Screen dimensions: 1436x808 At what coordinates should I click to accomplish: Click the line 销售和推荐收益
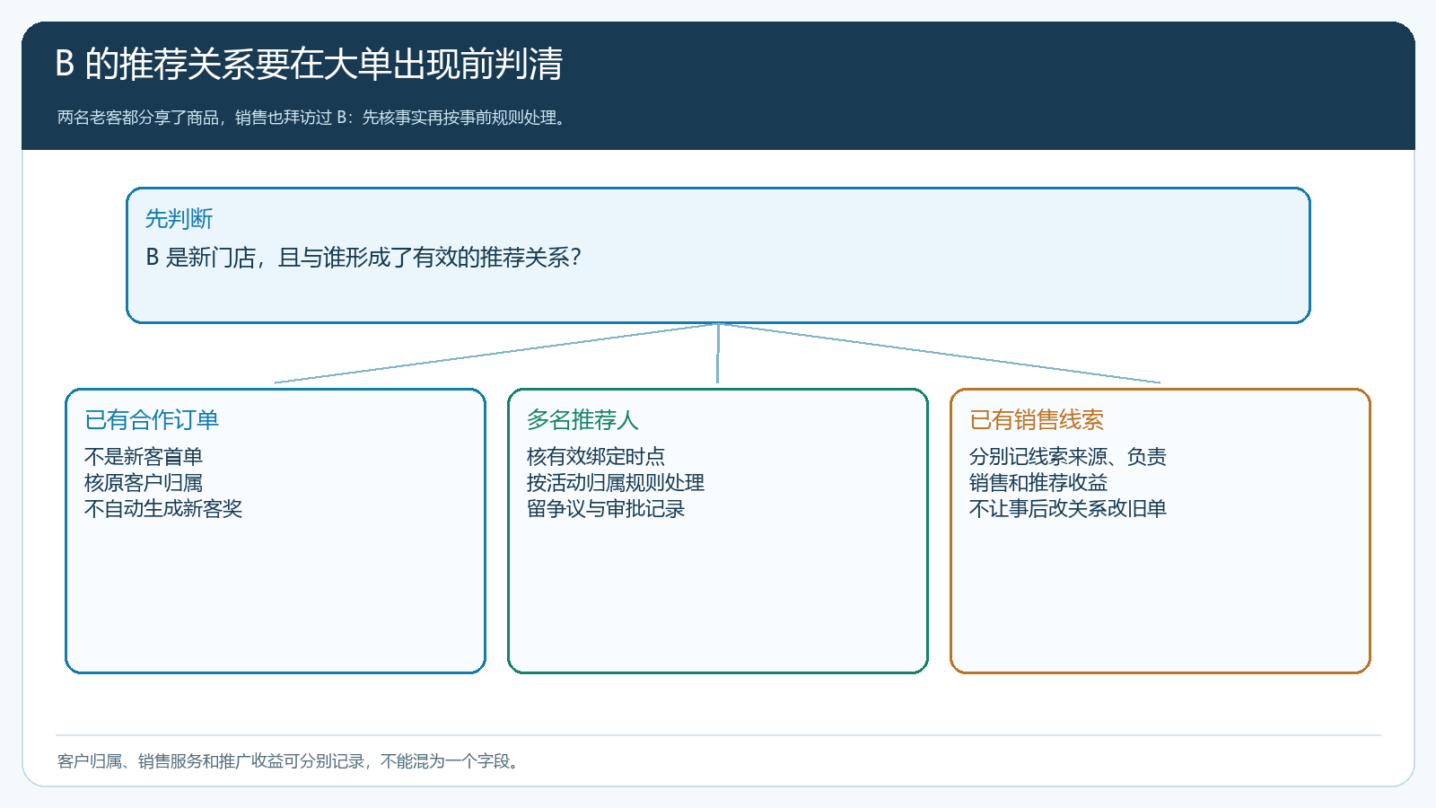(1038, 482)
